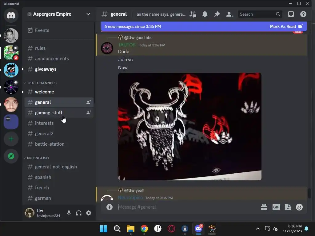Open the monster image attachment
The width and height of the screenshot is (315, 236).
tap(189, 127)
